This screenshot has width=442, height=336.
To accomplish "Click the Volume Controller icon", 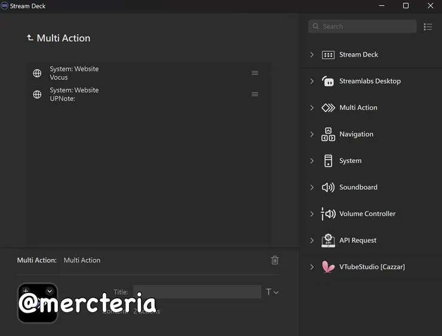I will pyautogui.click(x=328, y=214).
